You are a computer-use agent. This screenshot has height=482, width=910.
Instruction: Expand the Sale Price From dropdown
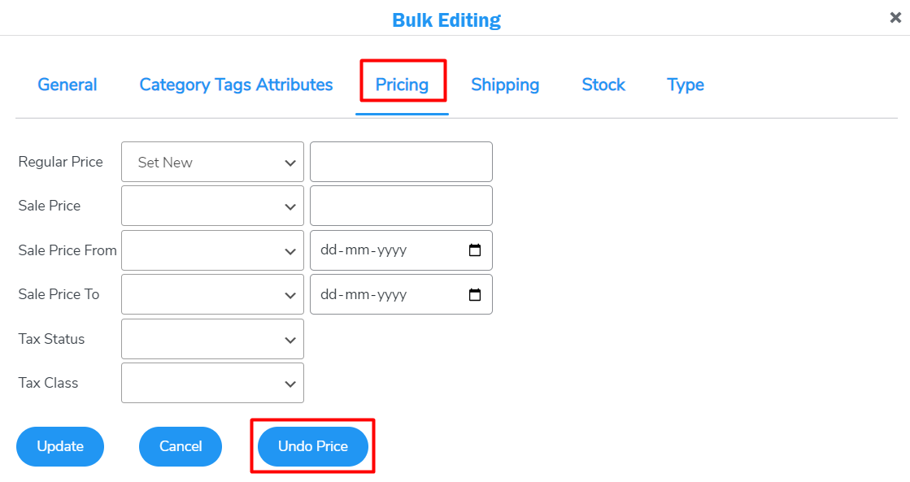click(211, 250)
